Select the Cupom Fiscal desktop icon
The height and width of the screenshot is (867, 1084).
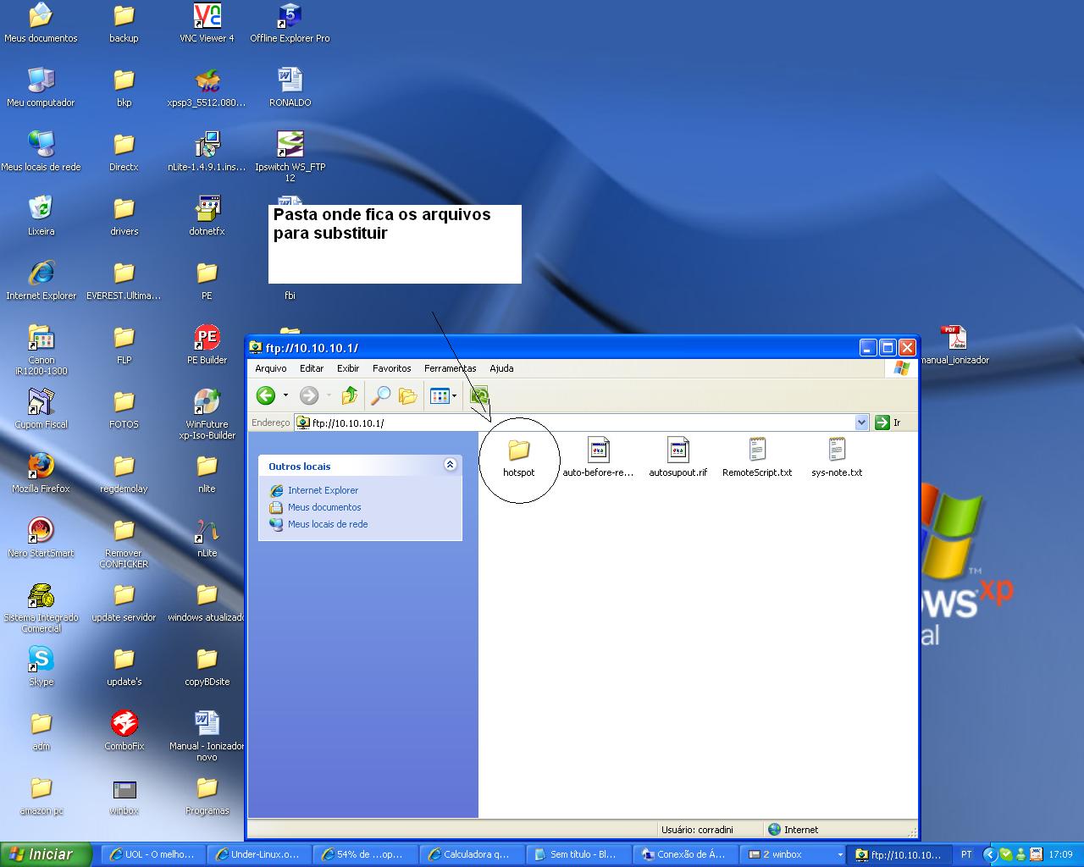click(x=41, y=409)
